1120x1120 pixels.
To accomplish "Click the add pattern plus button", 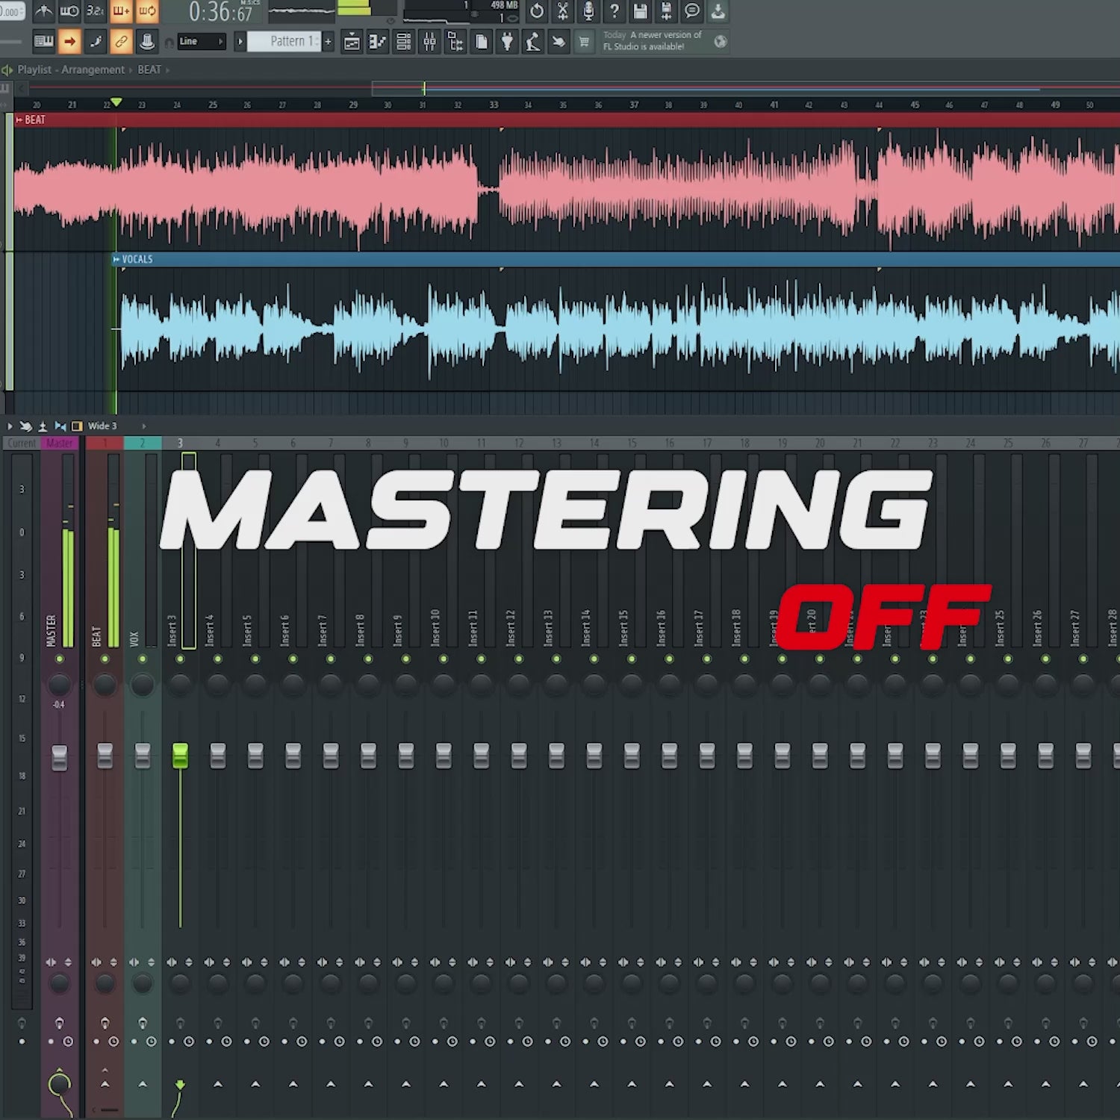I will [328, 42].
